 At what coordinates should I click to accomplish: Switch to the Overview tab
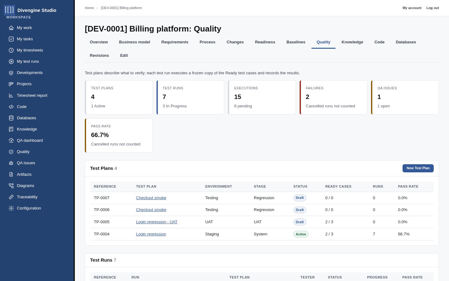[99, 42]
